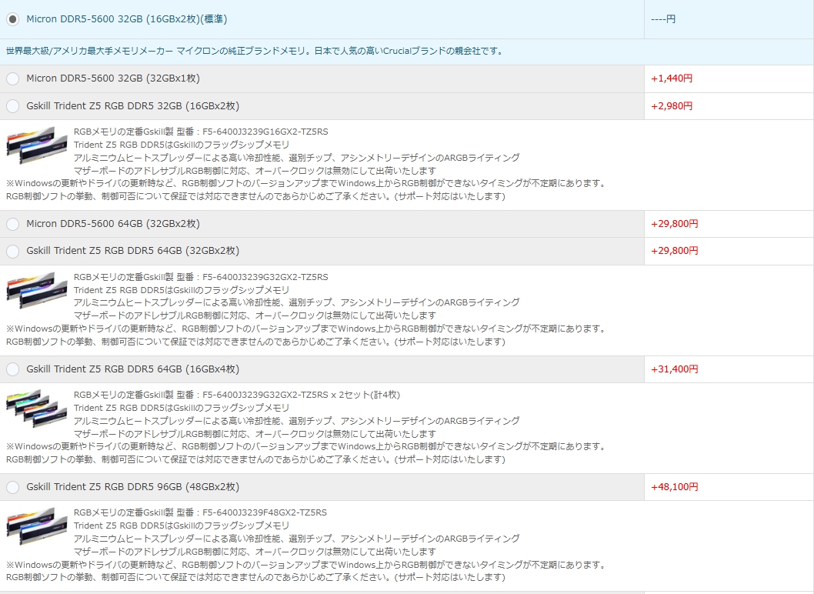814x594 pixels.
Task: Pick the Gskill Trident Z5 32GB (16GBx2枚) radio button
Action: pyautogui.click(x=12, y=106)
